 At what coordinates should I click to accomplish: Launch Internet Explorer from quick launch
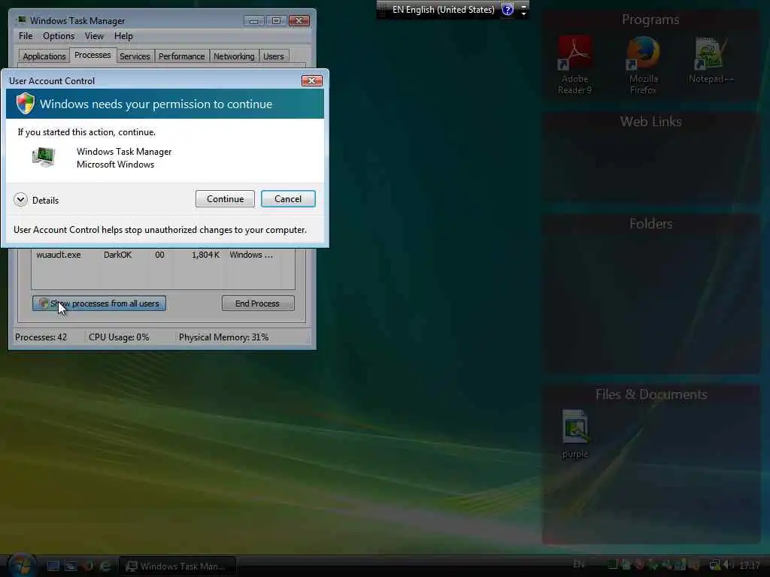point(105,566)
